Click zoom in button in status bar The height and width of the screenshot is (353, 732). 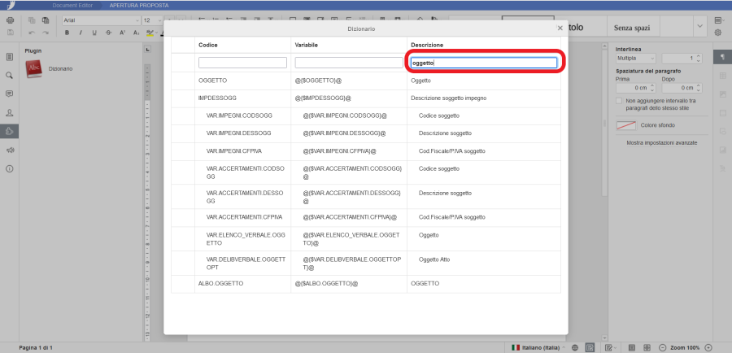pyautogui.click(x=708, y=347)
